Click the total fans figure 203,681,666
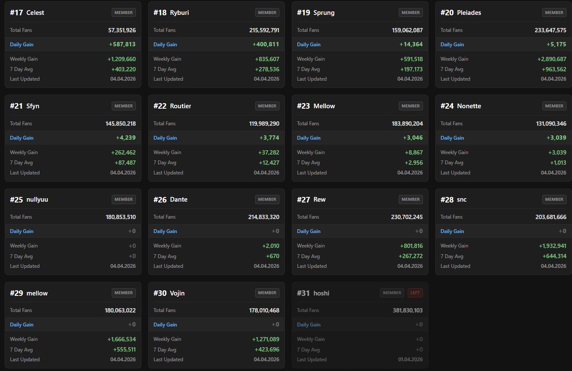 (x=551, y=217)
